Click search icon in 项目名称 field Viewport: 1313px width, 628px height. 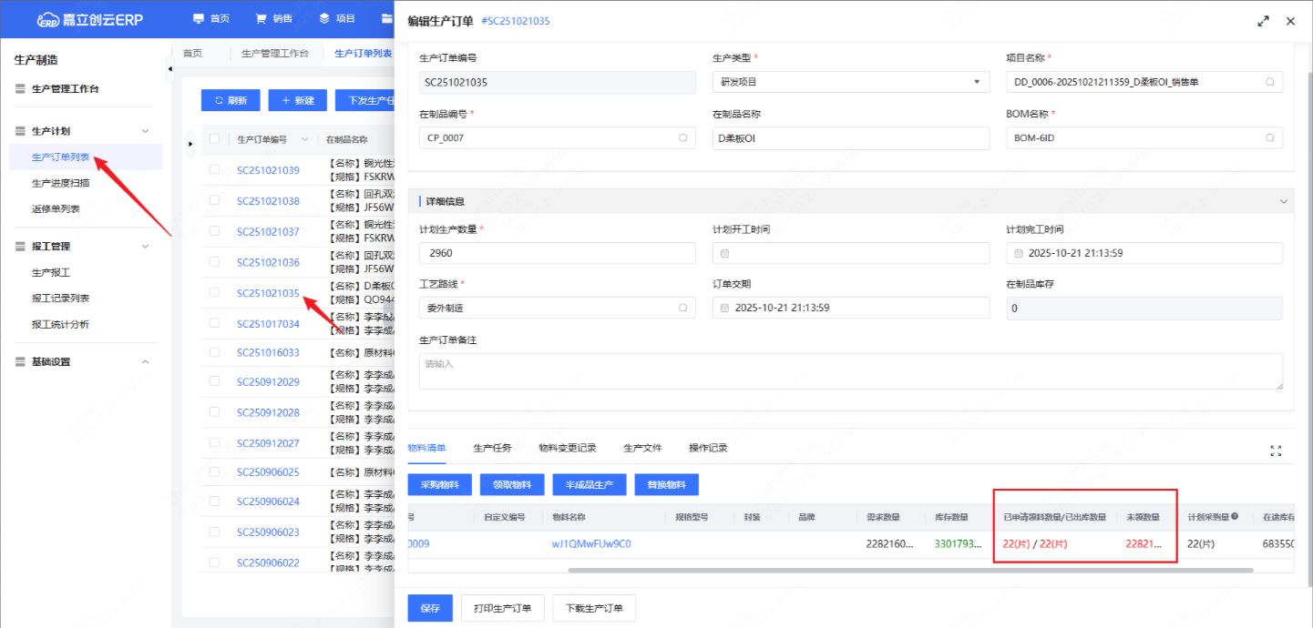click(1270, 82)
